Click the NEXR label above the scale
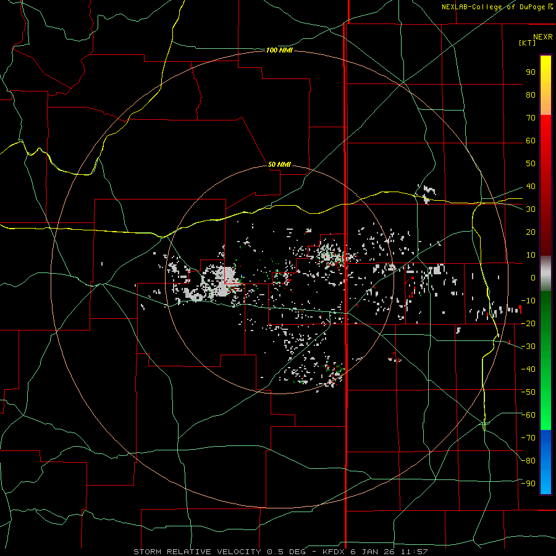 [543, 37]
